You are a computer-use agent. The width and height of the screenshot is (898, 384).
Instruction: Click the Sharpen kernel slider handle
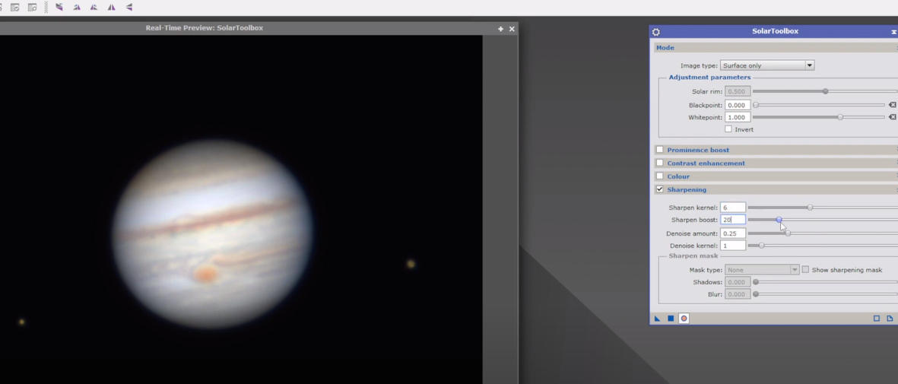[x=810, y=208]
